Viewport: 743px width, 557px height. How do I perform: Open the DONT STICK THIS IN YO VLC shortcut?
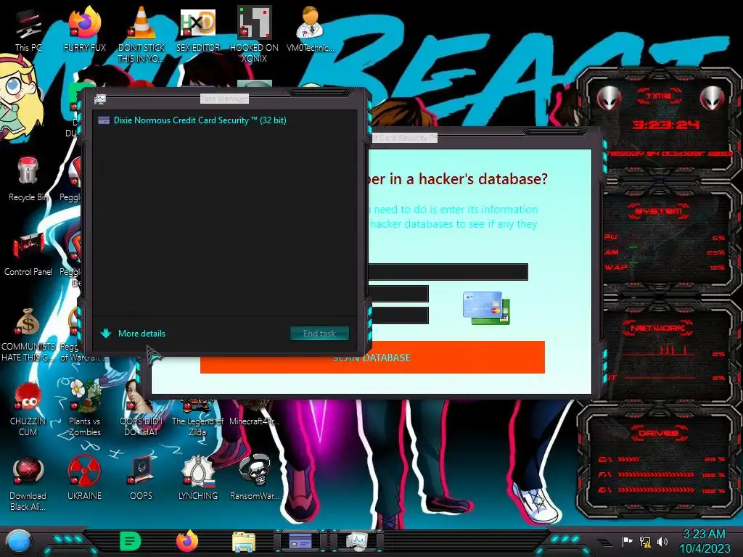pos(141,34)
